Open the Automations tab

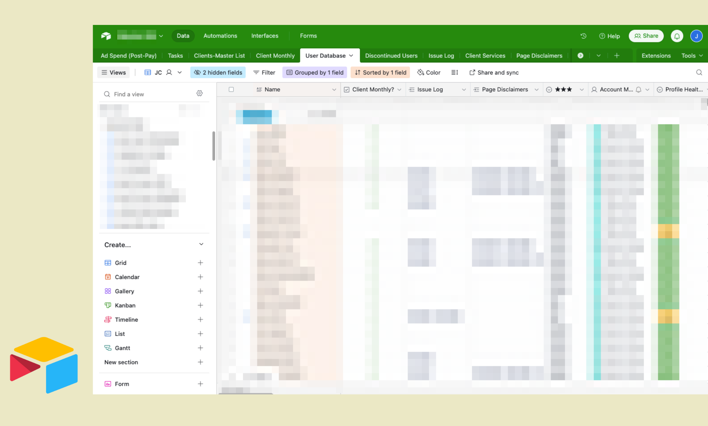pos(220,36)
